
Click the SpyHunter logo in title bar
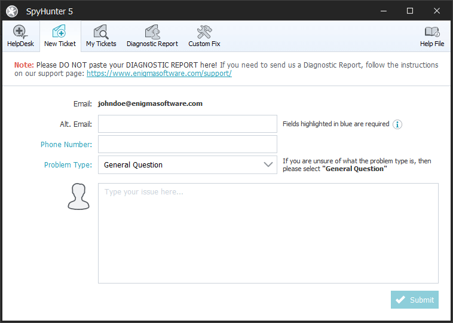pos(12,11)
